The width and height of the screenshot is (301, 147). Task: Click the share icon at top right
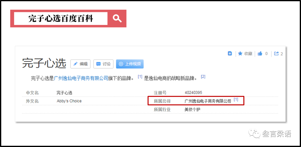tap(276, 54)
